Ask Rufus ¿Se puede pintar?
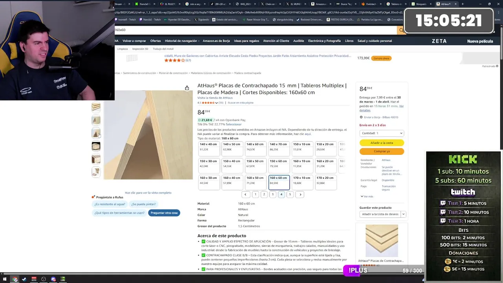Image resolution: width=503 pixels, height=283 pixels. click(143, 204)
